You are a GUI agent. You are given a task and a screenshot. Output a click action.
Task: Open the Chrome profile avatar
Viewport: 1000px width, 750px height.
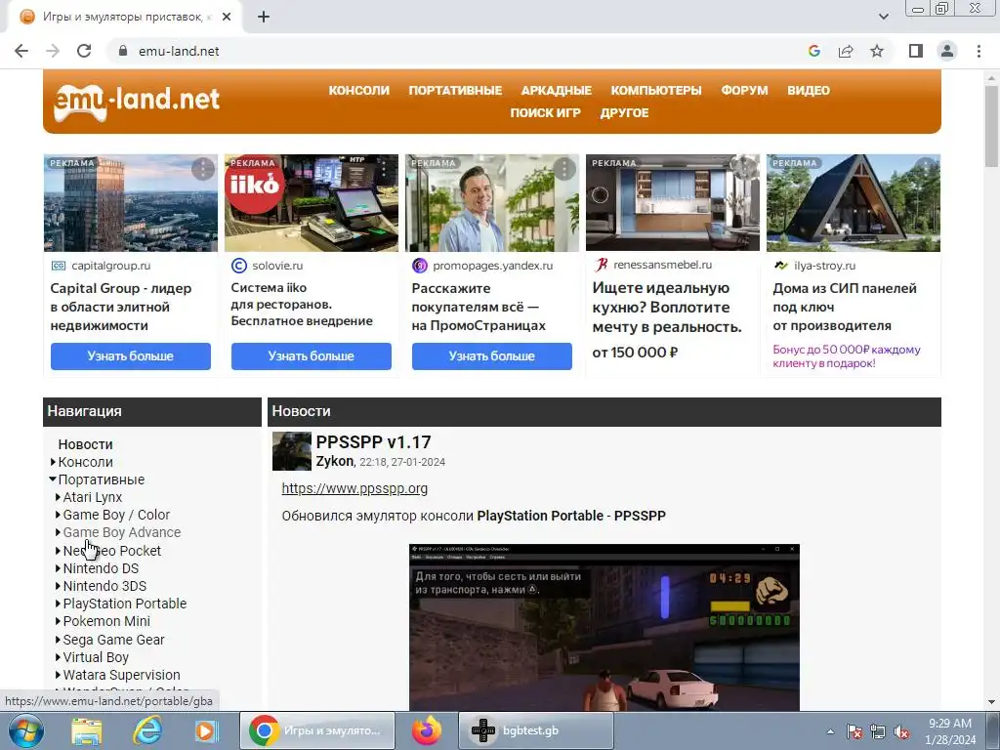pos(947,51)
